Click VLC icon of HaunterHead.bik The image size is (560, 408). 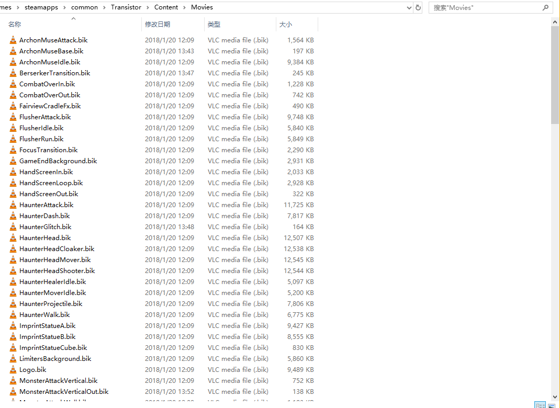(x=13, y=237)
